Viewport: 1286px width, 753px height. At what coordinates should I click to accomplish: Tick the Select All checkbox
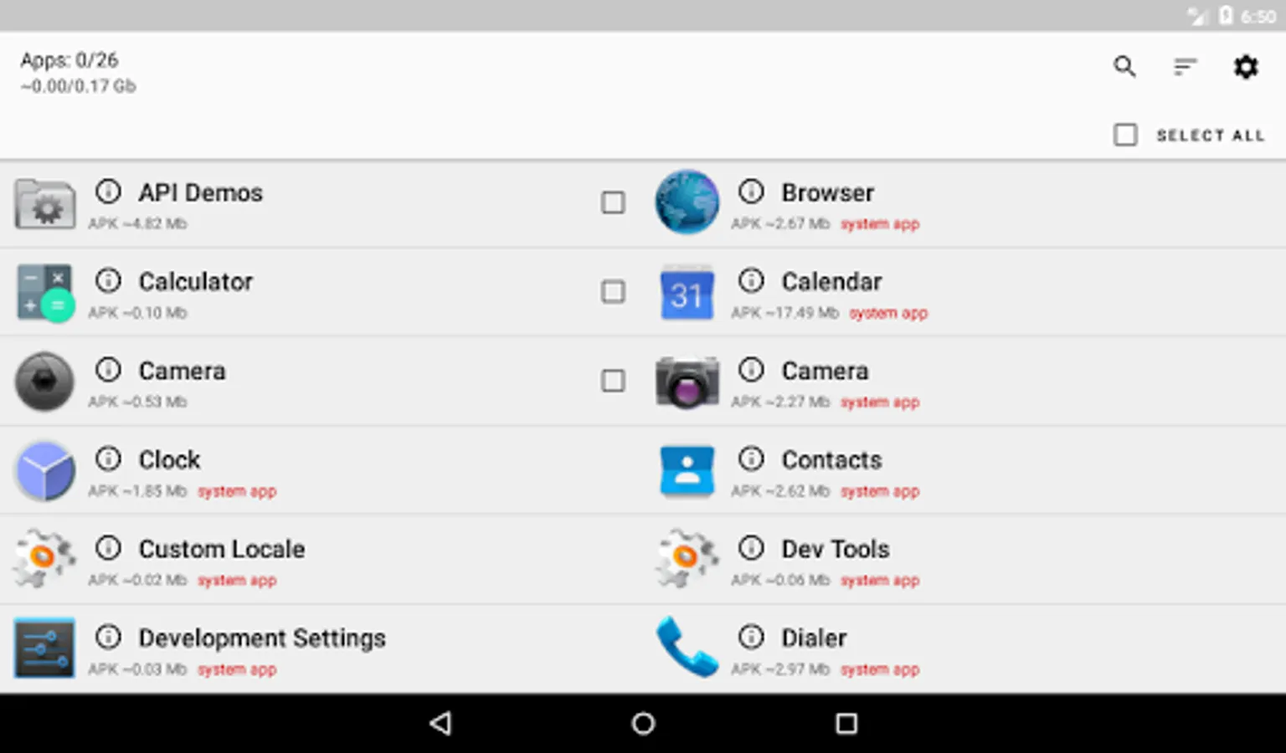coord(1125,135)
